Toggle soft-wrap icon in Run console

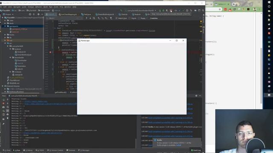point(8,107)
